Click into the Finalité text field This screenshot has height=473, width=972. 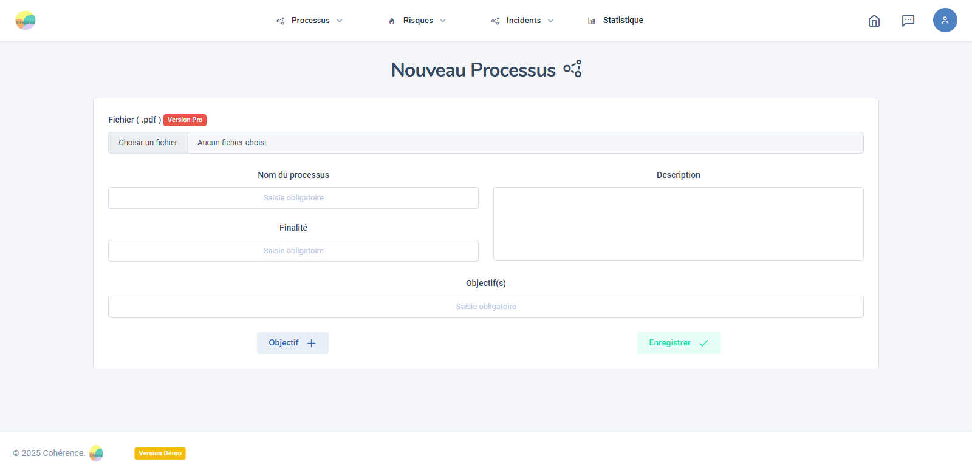pos(293,251)
